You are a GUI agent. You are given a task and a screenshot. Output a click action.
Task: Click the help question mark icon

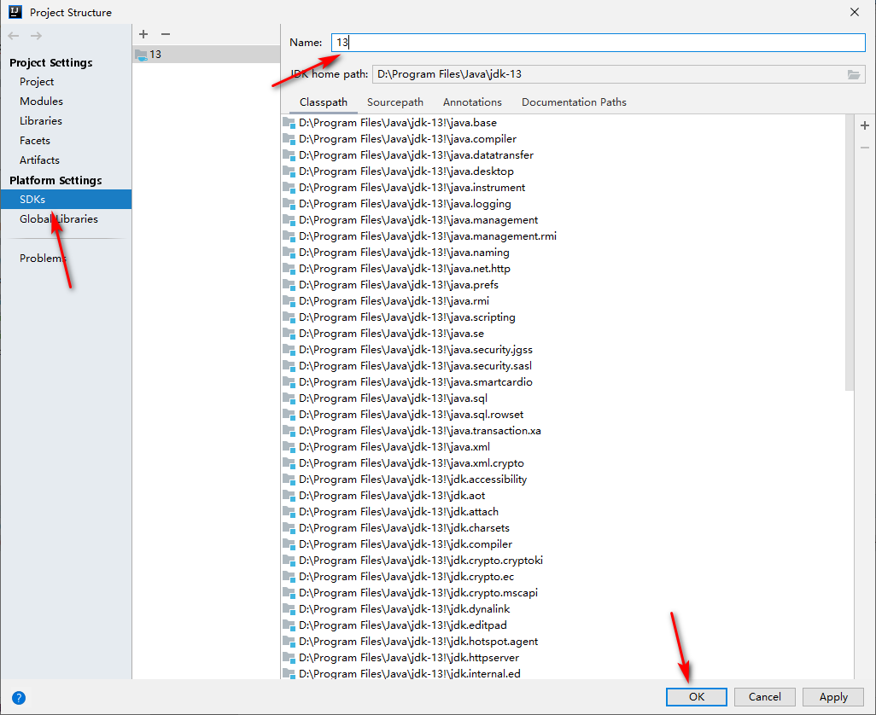point(18,697)
